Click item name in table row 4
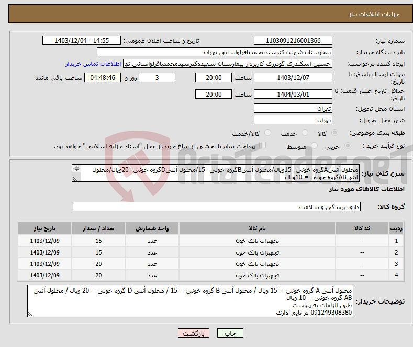 point(258,275)
